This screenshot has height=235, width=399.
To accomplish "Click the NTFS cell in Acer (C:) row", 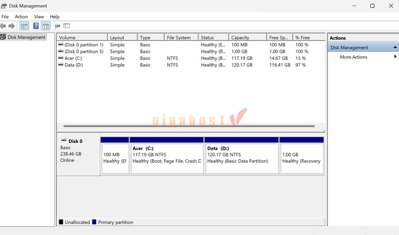I will pyautogui.click(x=173, y=58).
